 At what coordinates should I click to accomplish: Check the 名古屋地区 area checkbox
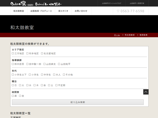coord(42,53)
